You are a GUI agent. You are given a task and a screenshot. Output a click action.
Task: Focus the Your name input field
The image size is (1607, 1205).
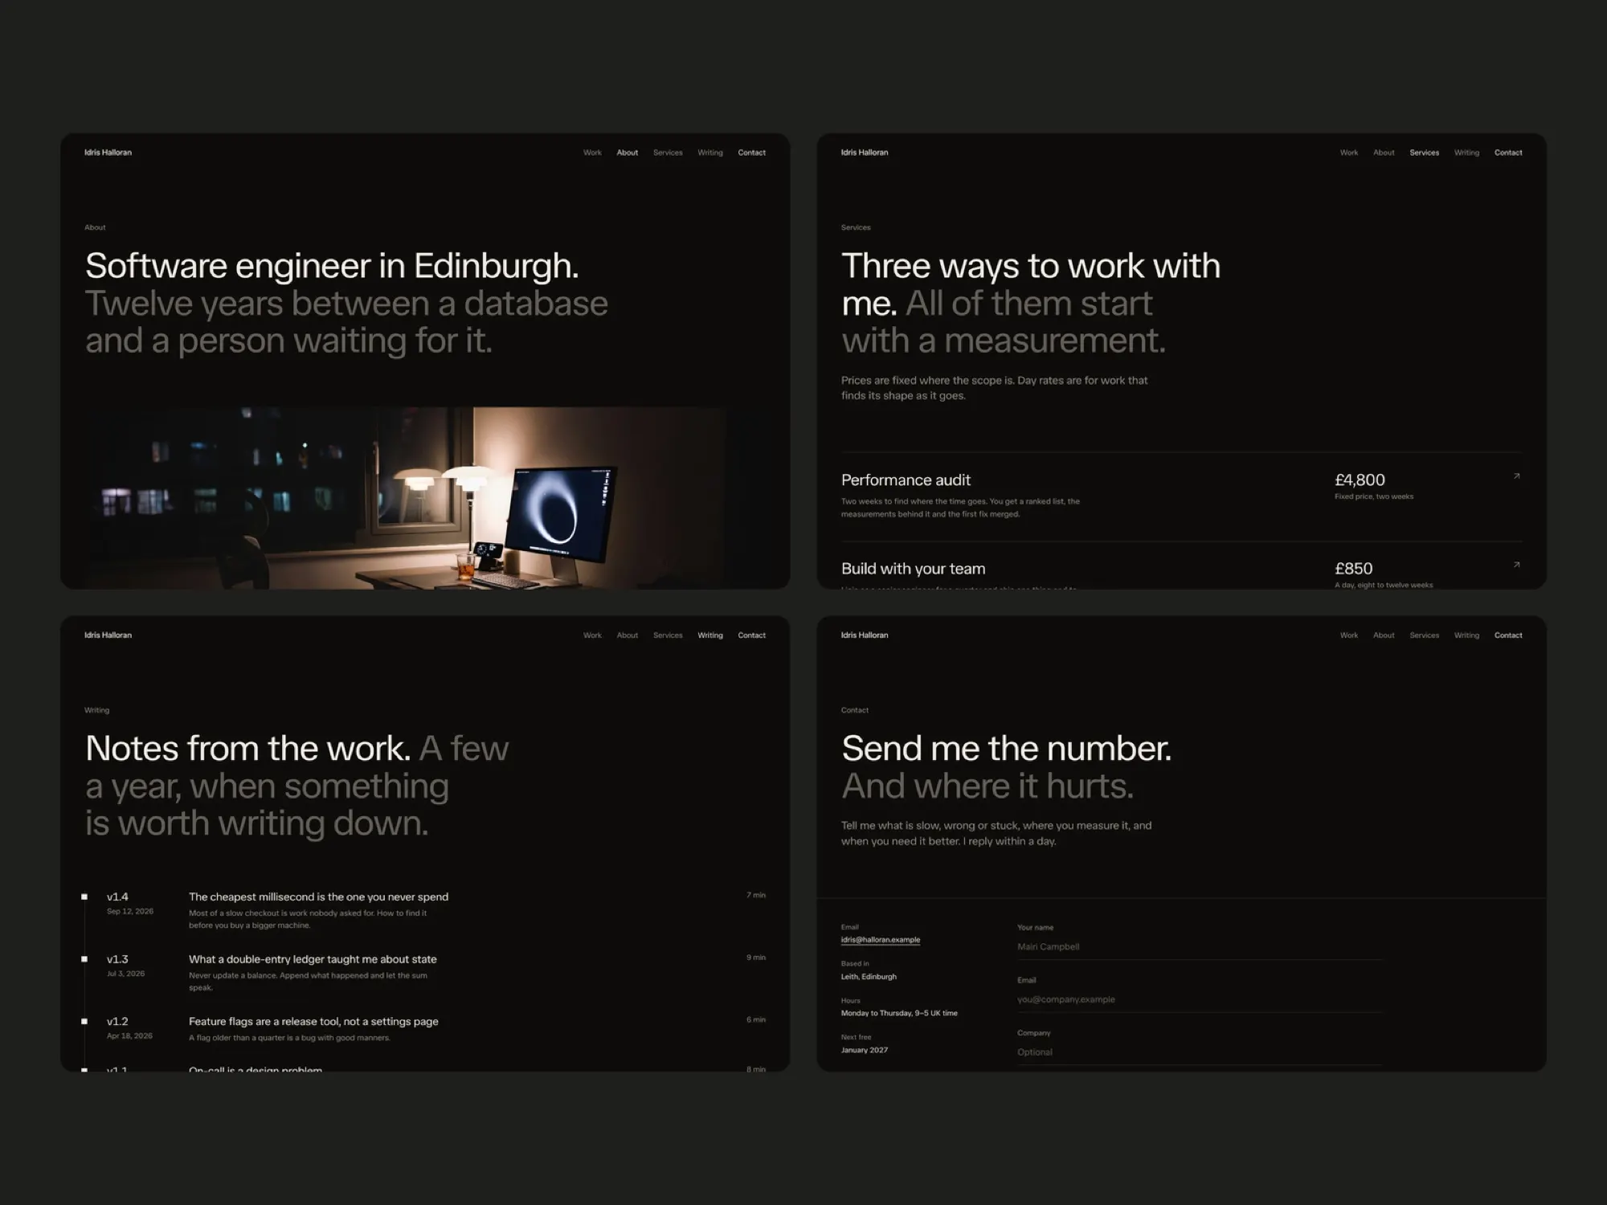tap(1200, 947)
